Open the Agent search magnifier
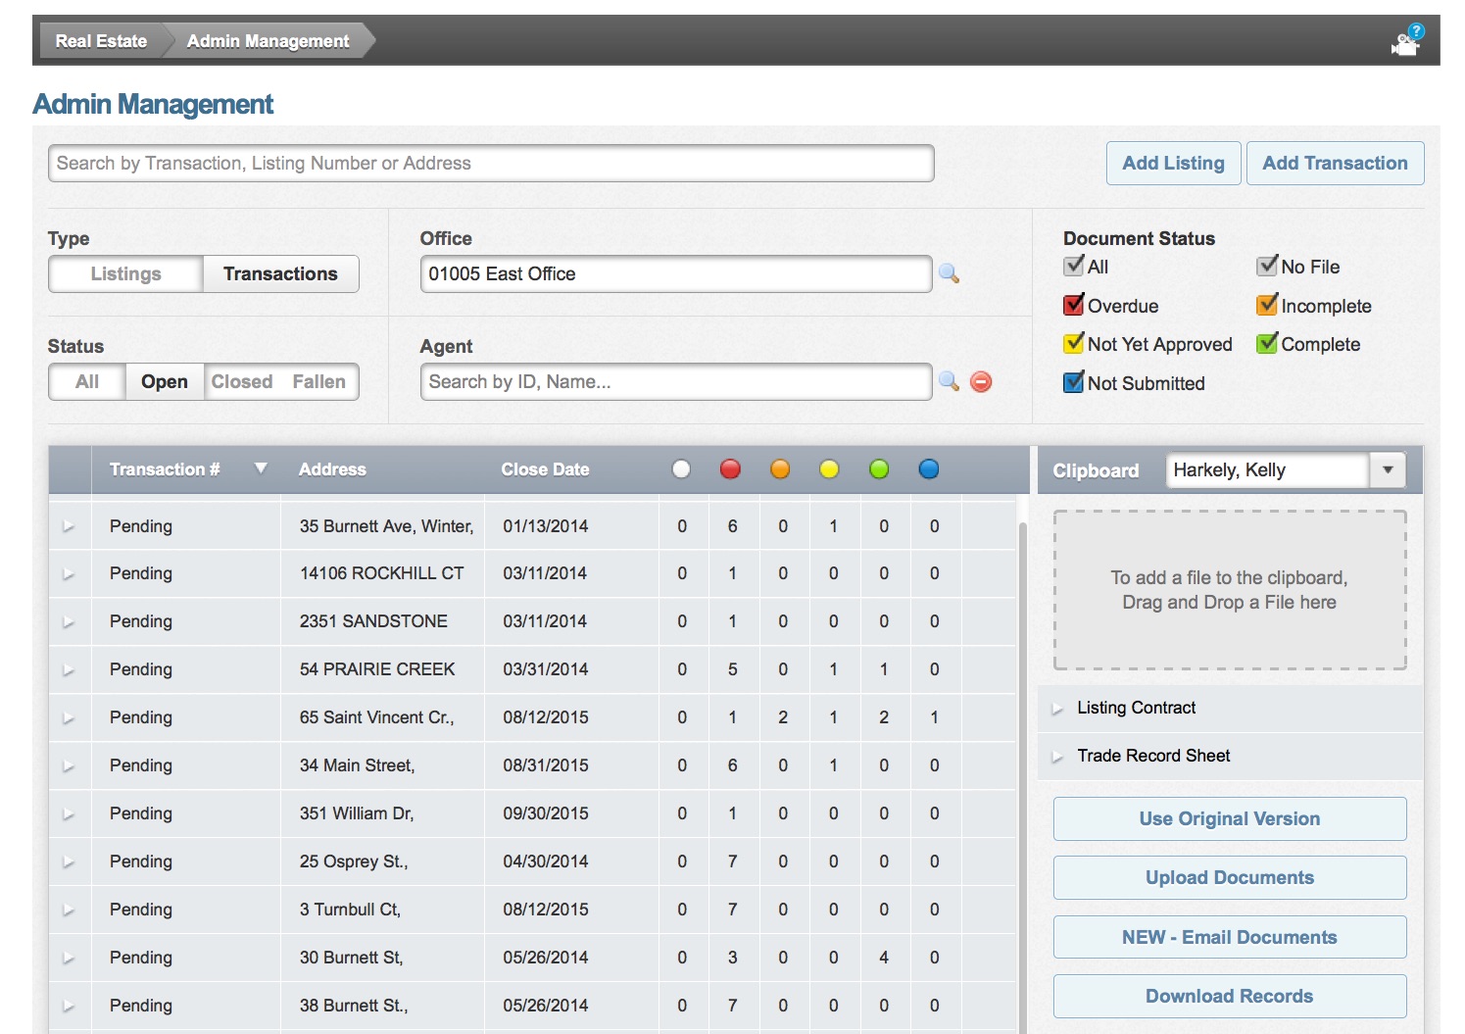This screenshot has width=1465, height=1034. click(x=948, y=382)
